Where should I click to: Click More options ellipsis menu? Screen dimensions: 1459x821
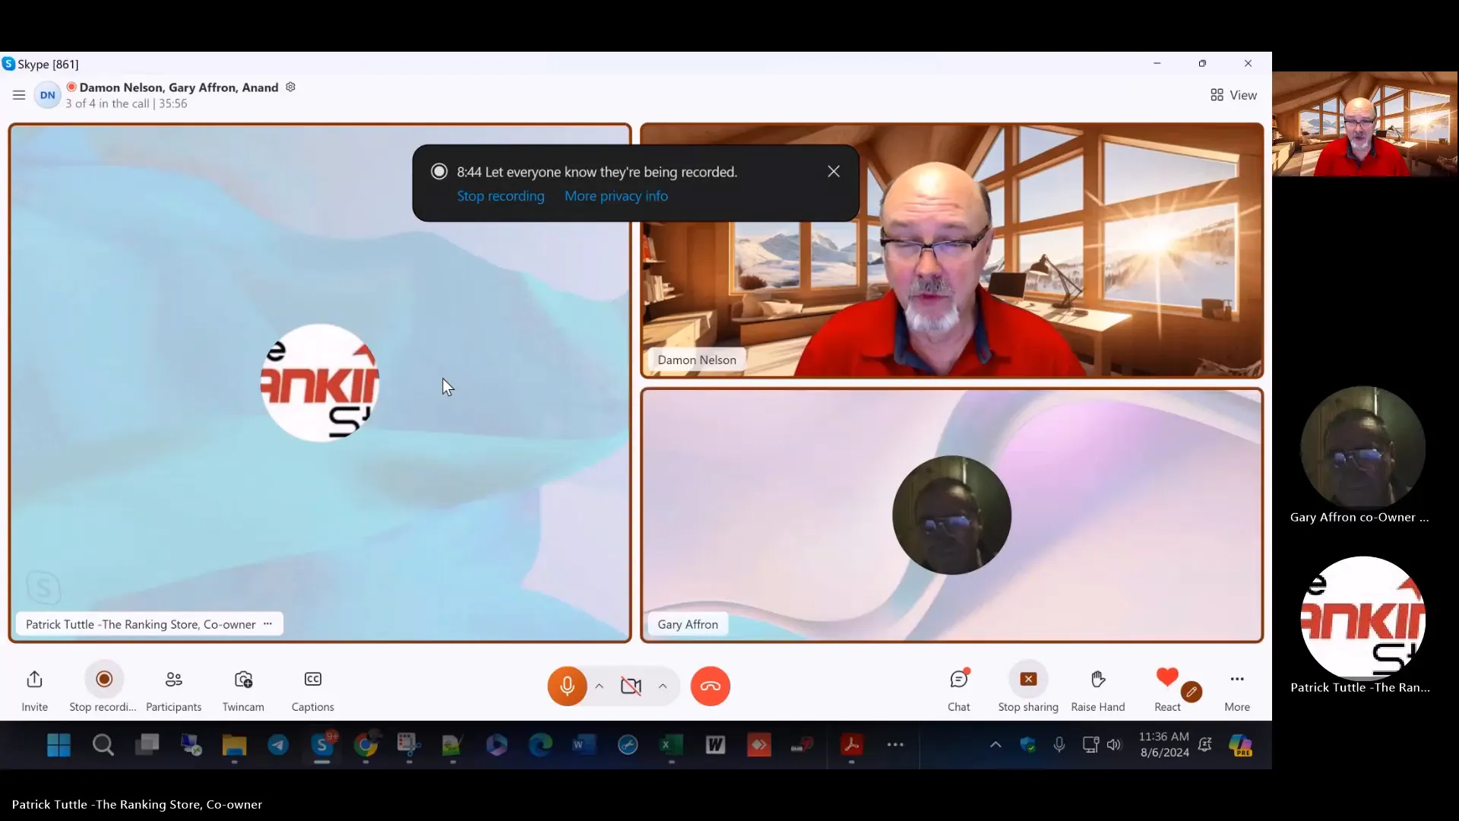[x=1236, y=679]
